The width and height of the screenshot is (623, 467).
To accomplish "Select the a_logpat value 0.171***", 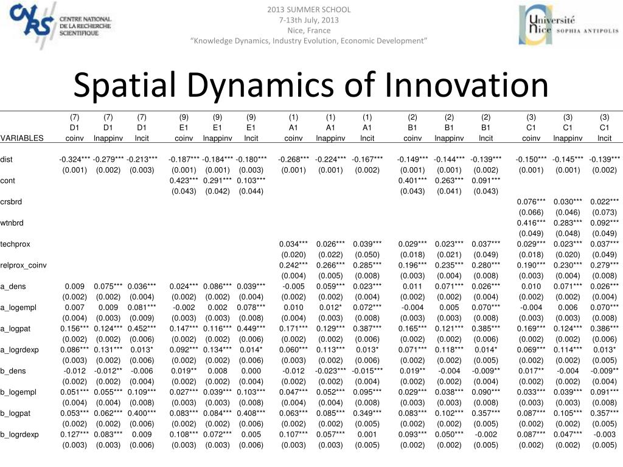I will pos(293,328).
